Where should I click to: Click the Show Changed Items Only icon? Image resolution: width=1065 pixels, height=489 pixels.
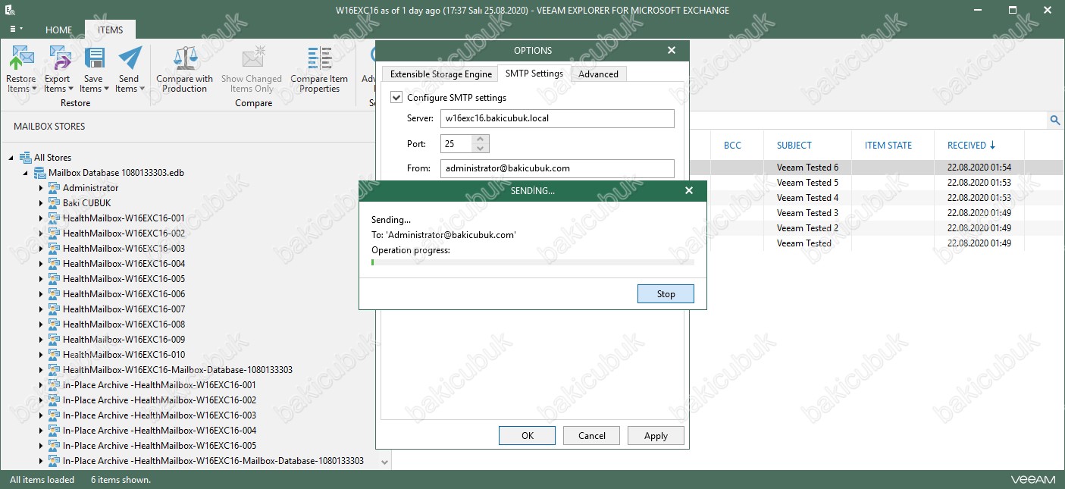[252, 58]
